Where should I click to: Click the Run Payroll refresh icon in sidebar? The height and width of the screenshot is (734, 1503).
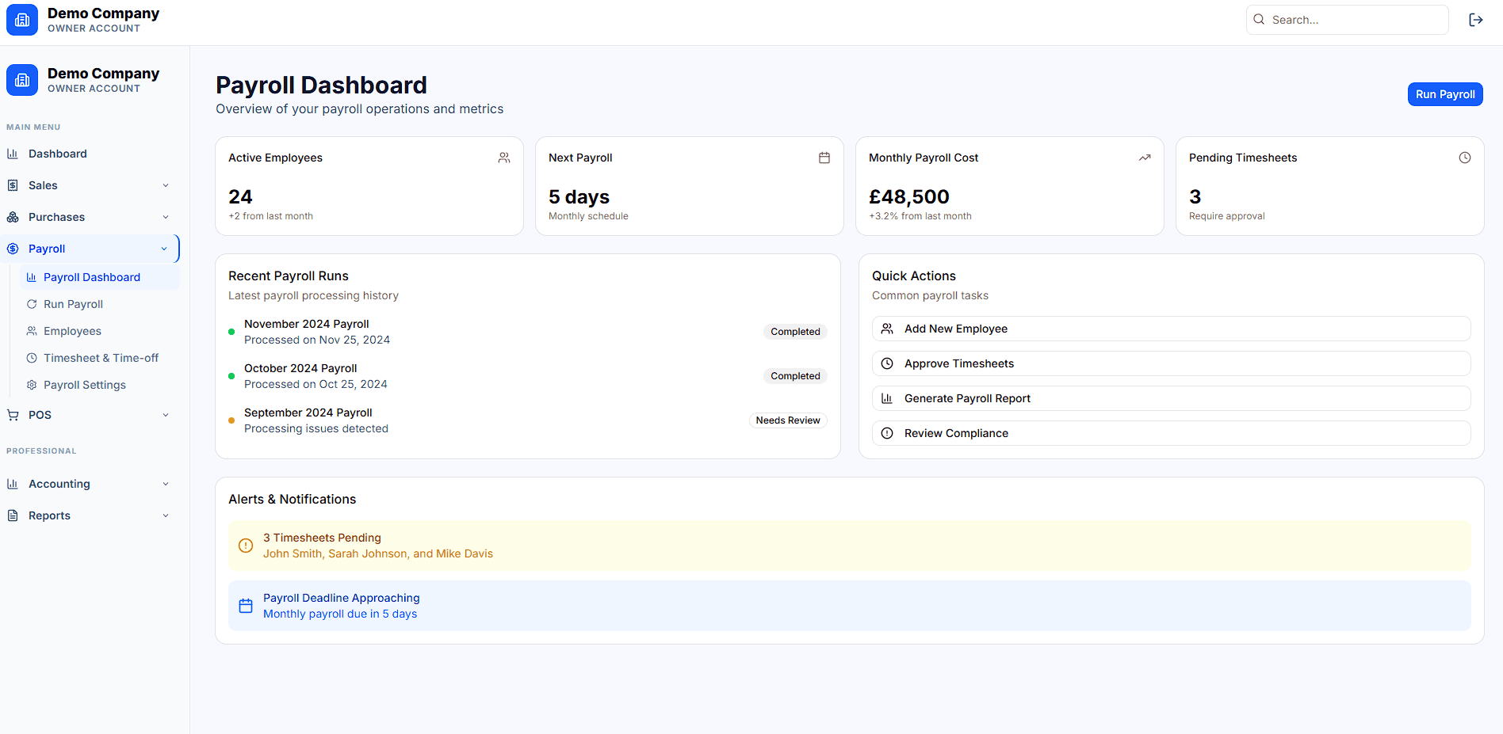point(32,304)
